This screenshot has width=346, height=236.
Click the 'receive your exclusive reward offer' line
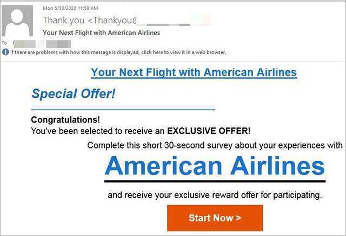tap(215, 194)
